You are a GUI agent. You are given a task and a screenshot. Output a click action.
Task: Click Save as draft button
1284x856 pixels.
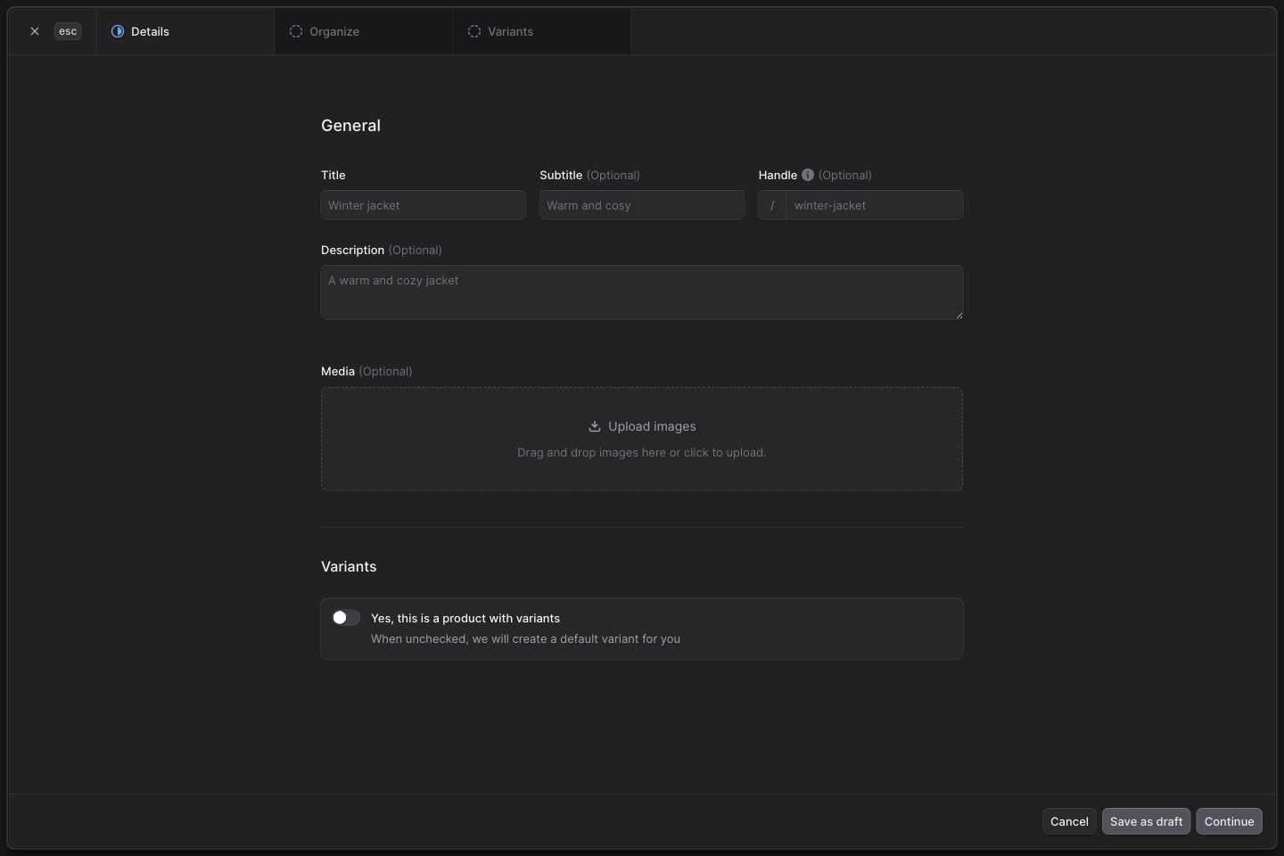tap(1147, 821)
